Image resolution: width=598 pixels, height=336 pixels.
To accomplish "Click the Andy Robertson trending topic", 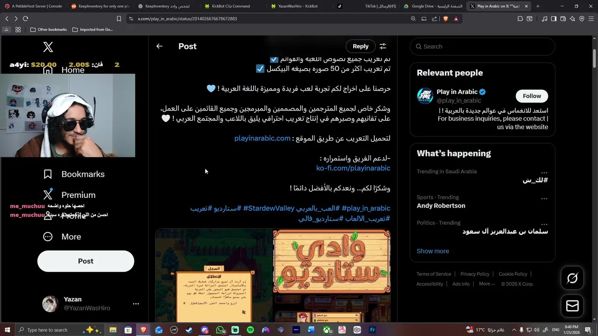I will (441, 206).
